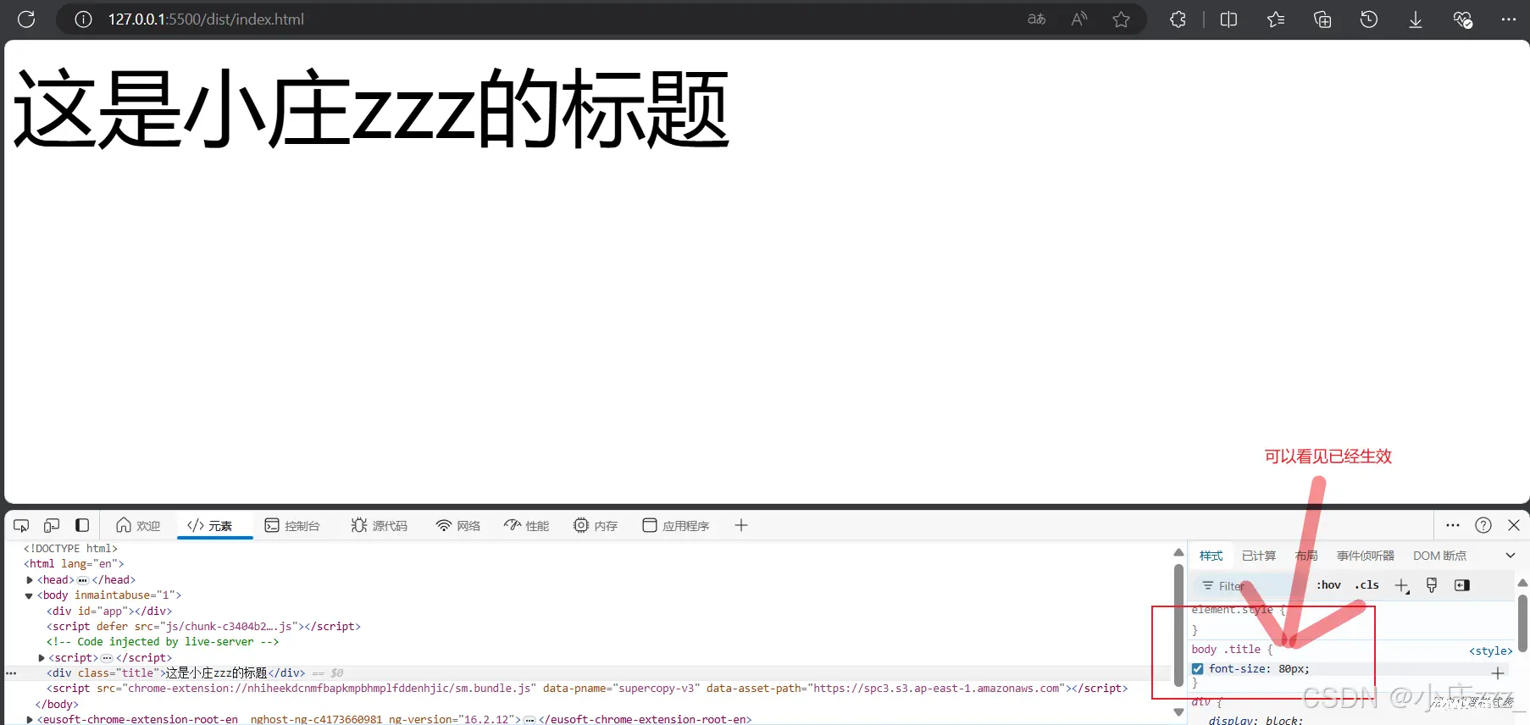The width and height of the screenshot is (1530, 725).
Task: Select the sm.bundle.js script node
Action: (x=587, y=689)
